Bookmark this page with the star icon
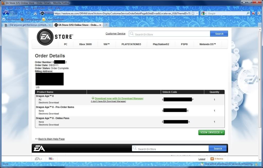Image resolution: width=263 pixels, height=168 pixels. (193, 13)
